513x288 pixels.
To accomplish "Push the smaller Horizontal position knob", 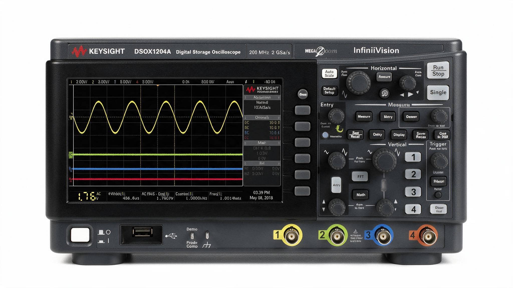I will (408, 83).
